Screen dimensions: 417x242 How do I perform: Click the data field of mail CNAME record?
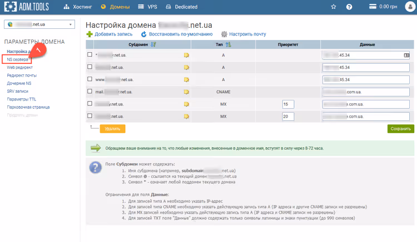pos(366,92)
